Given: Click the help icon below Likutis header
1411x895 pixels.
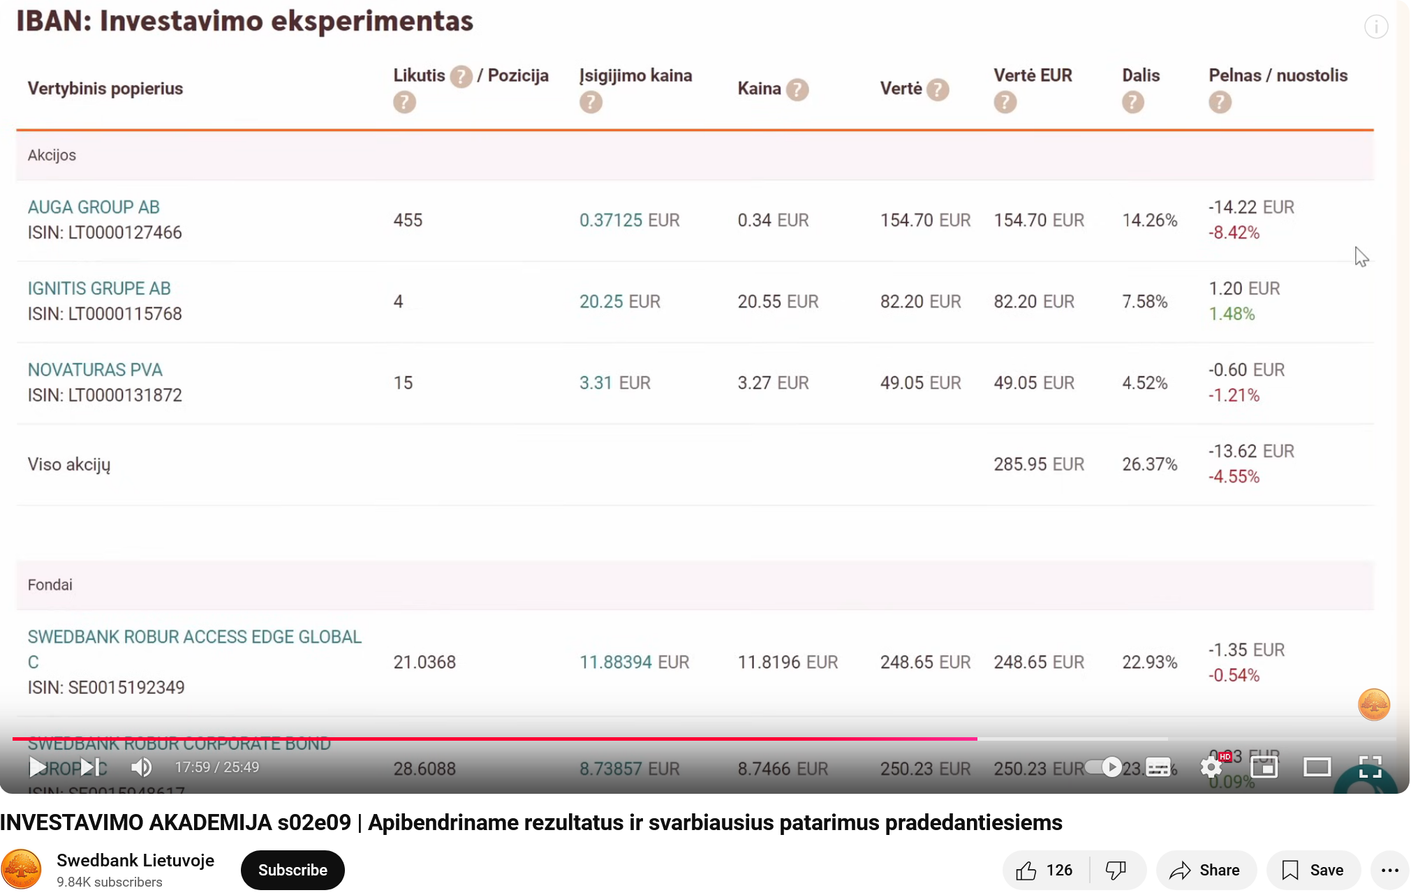Looking at the screenshot, I should click(x=404, y=103).
